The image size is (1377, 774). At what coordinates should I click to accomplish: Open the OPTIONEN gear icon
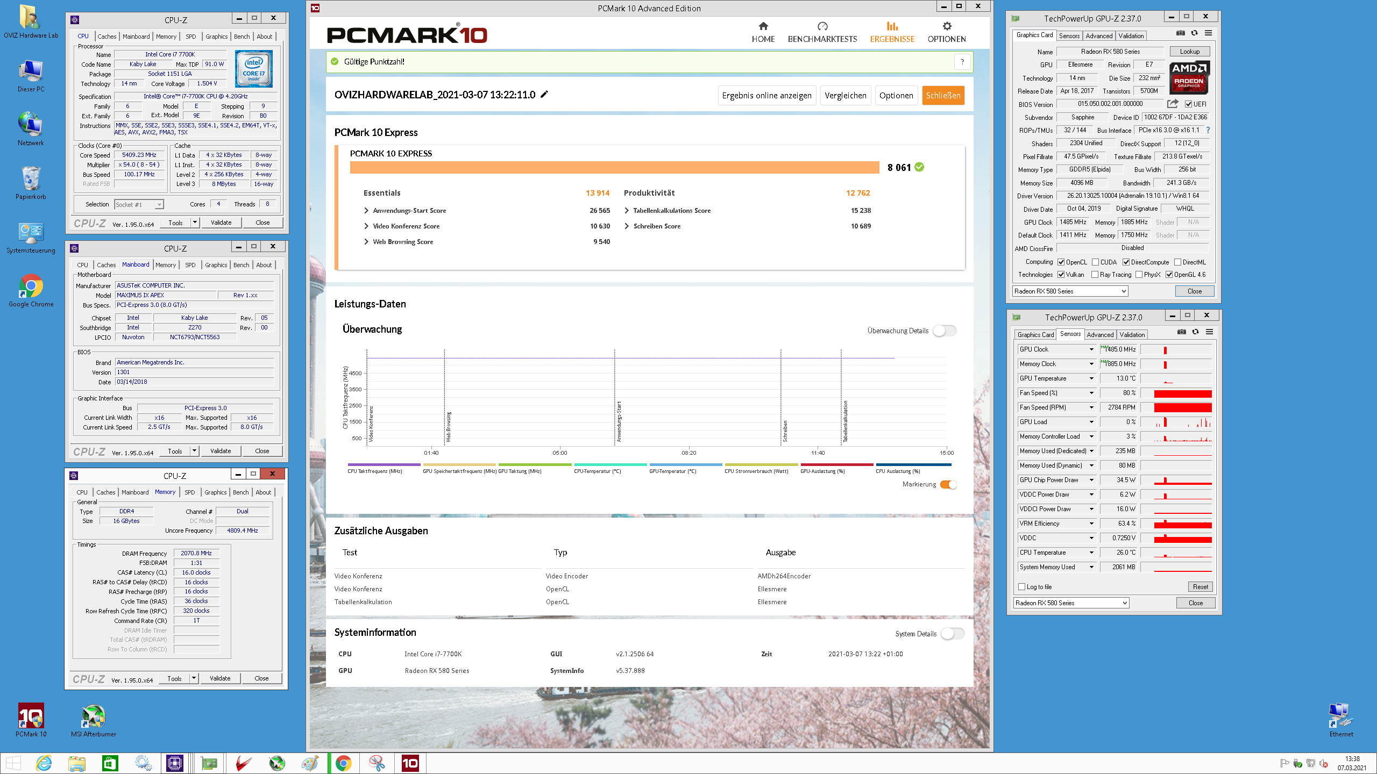click(x=947, y=26)
